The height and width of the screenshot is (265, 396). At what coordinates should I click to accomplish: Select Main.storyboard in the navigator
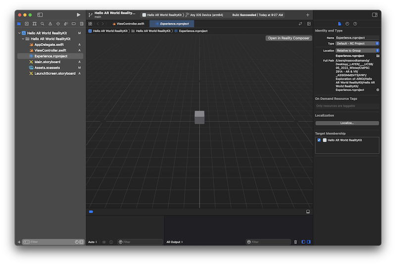click(x=48, y=62)
